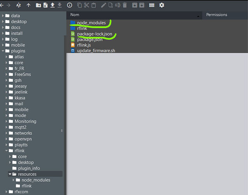Collapse the resources folder arrow
Viewport: 248px width, 195px height.
(10, 174)
